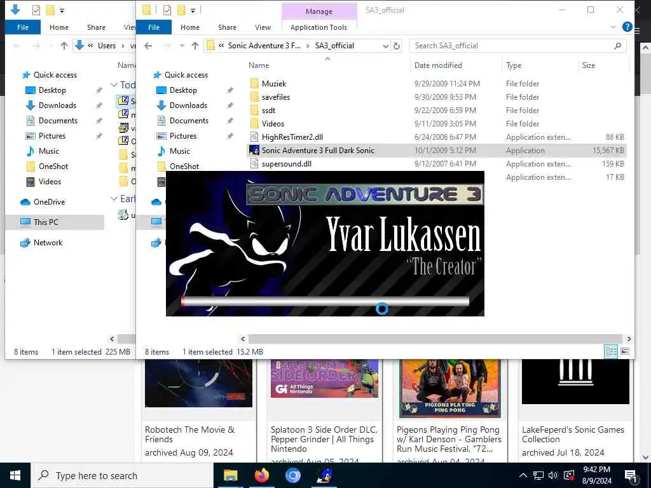This screenshot has height=488, width=651.
Task: Select the Videos folder in file list
Action: tap(273, 124)
